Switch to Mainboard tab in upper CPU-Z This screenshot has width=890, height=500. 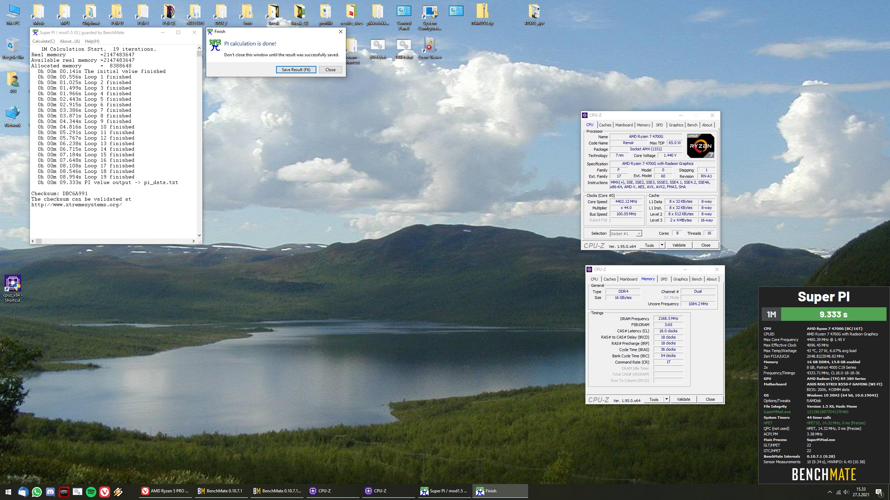pos(624,125)
